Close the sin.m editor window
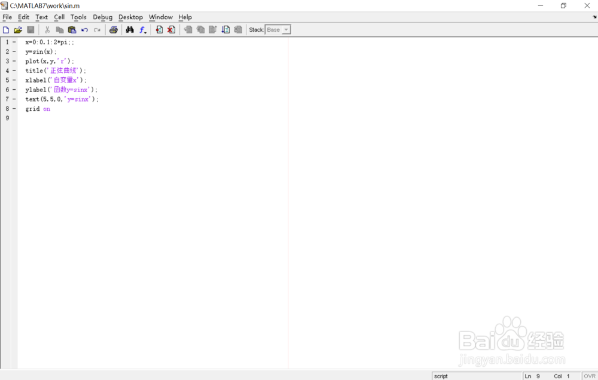Screen dimensions: 598x380 [587, 6]
